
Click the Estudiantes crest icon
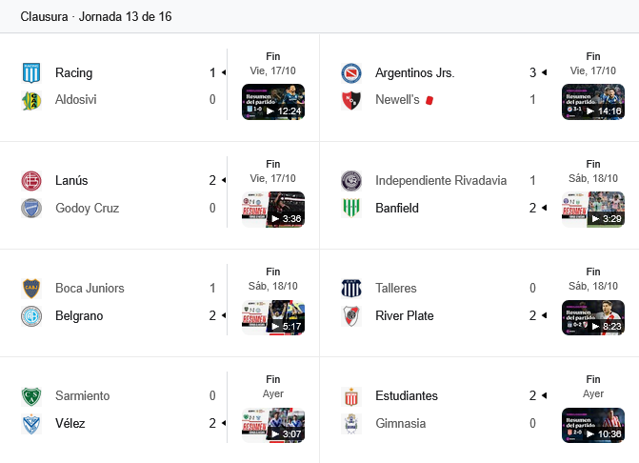click(351, 396)
